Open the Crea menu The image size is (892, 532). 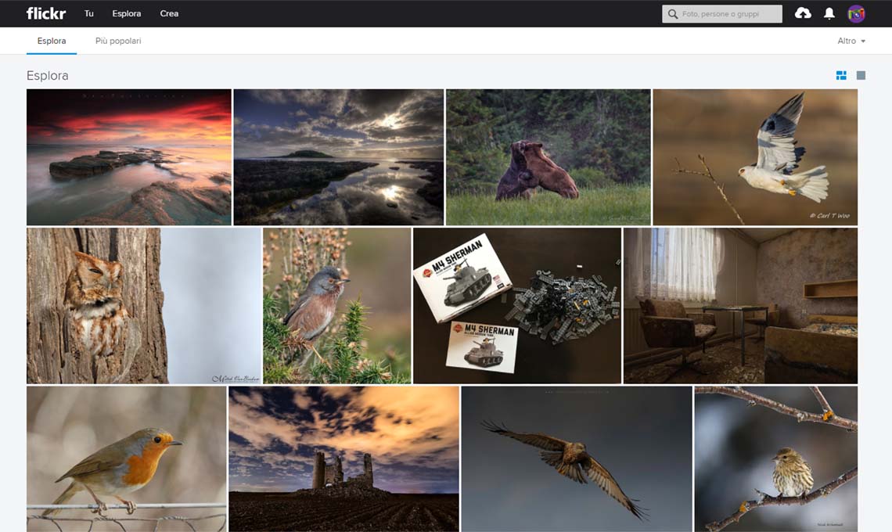click(169, 13)
